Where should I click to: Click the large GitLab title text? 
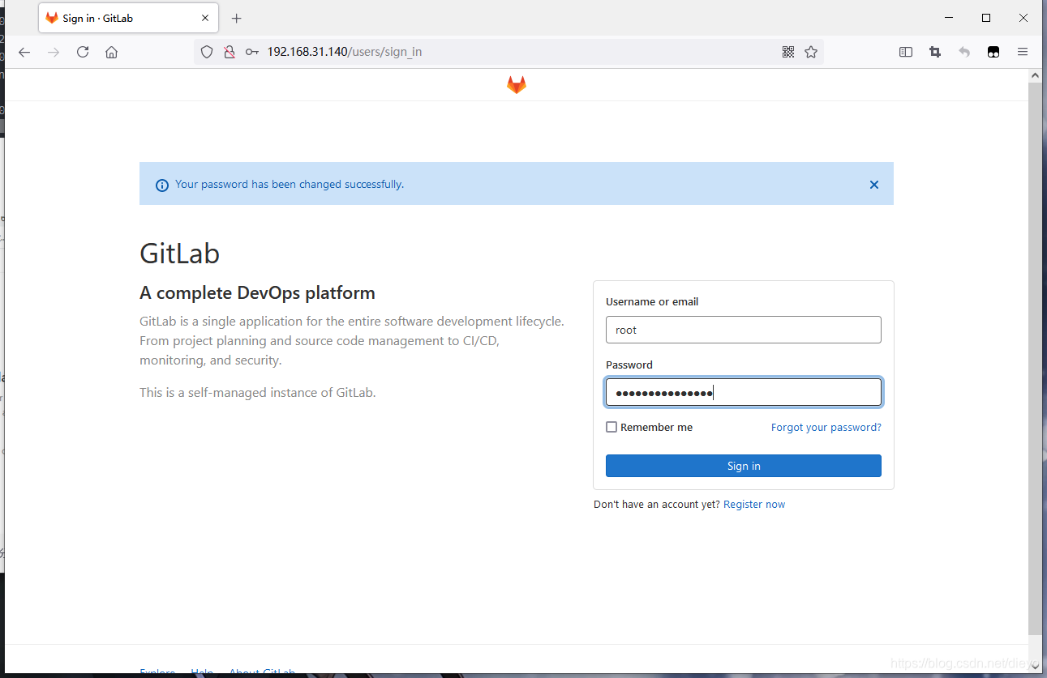pyautogui.click(x=179, y=254)
